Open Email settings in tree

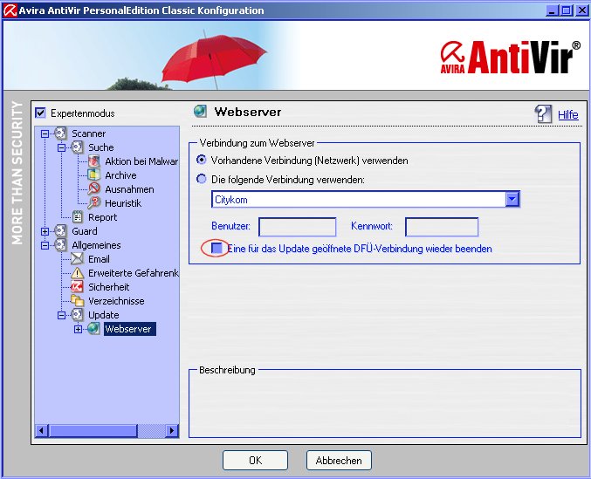99,259
